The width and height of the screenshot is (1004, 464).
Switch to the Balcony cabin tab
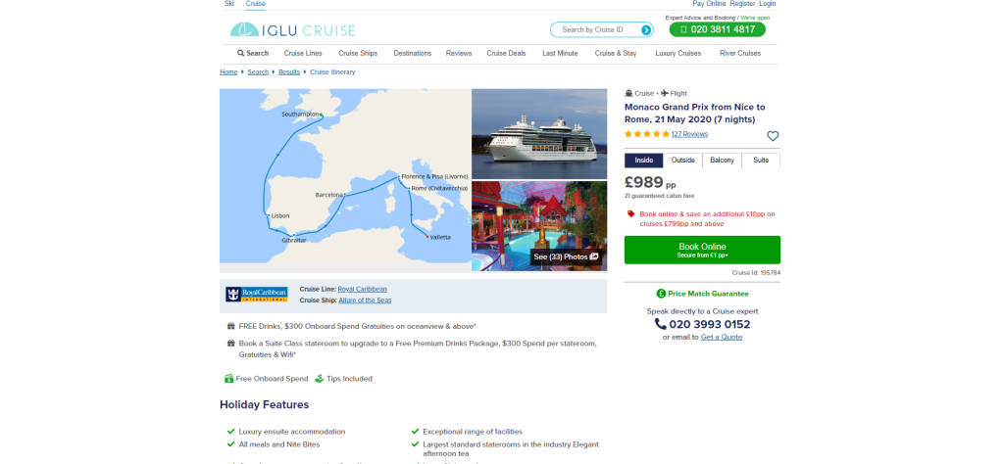coord(722,160)
